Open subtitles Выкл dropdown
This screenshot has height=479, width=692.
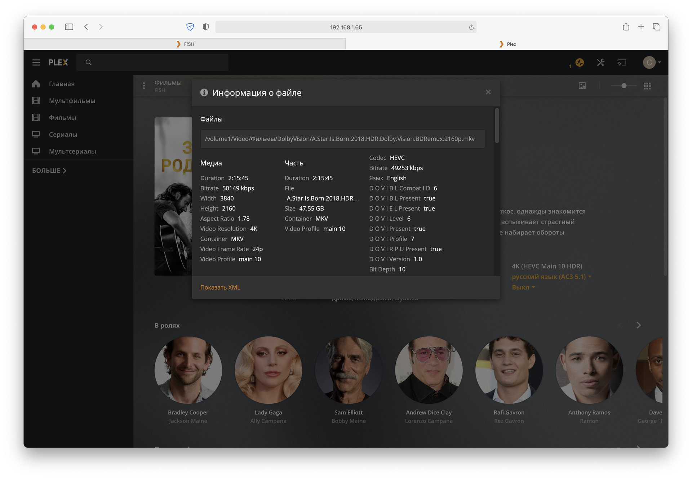[523, 287]
